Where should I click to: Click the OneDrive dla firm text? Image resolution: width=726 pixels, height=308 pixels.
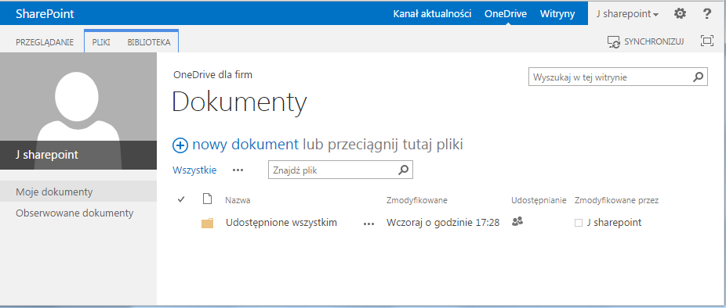[x=213, y=74]
